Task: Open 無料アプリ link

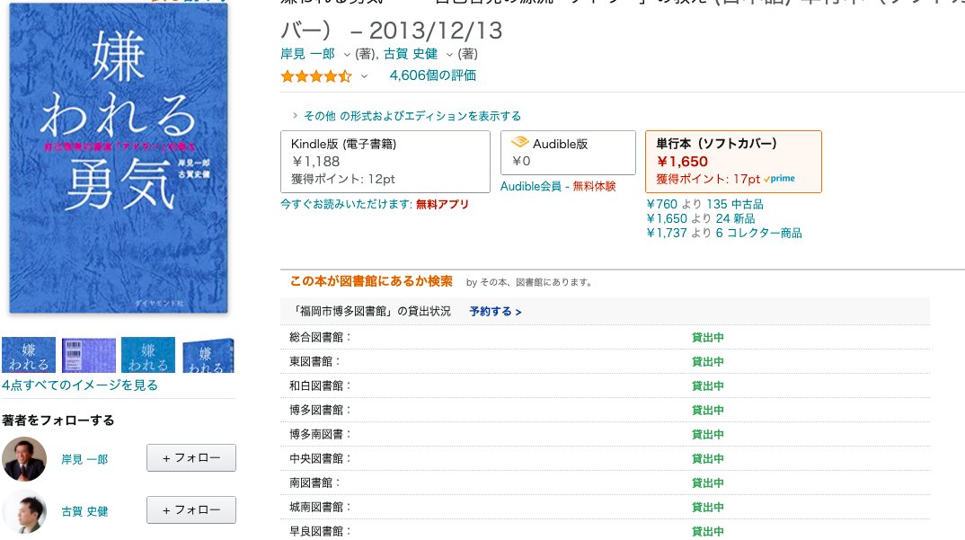Action: click(442, 205)
